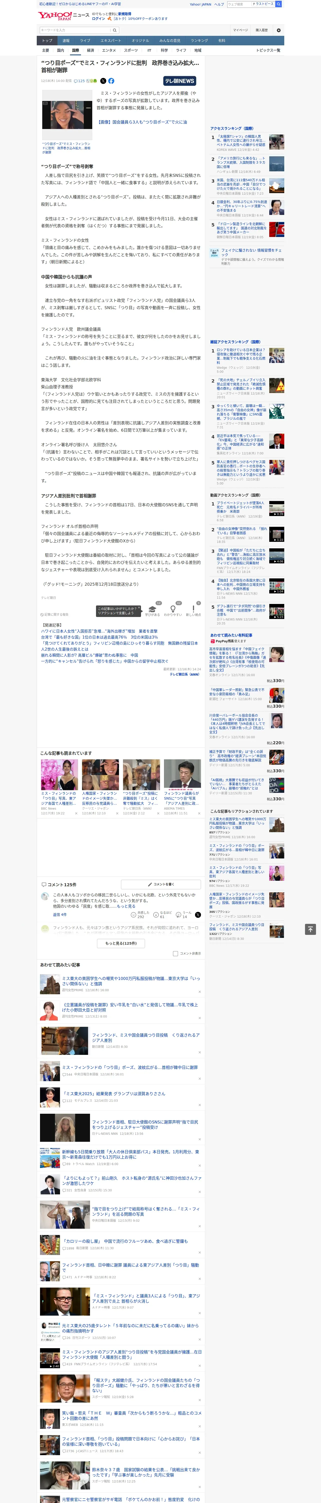Click 記事に関する報告 report icon link
This screenshot has height=1503, width=321.
(55, 614)
